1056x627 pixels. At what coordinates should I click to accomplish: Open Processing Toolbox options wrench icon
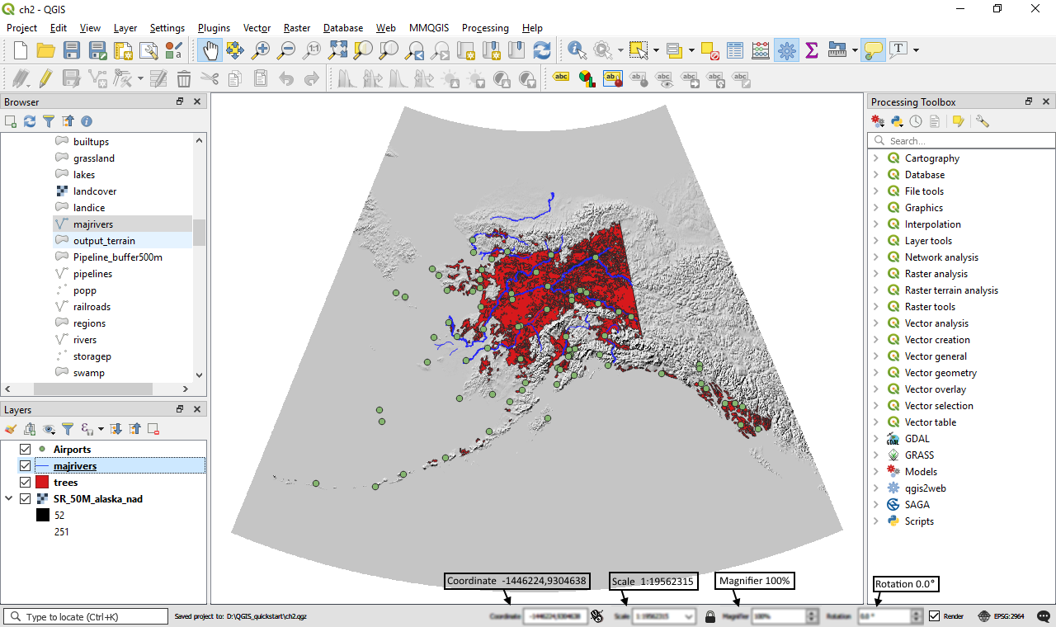click(x=982, y=121)
